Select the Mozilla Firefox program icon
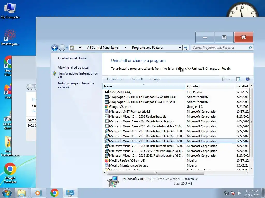Image resolution: width=265 pixels, height=198 pixels. [x=106, y=160]
